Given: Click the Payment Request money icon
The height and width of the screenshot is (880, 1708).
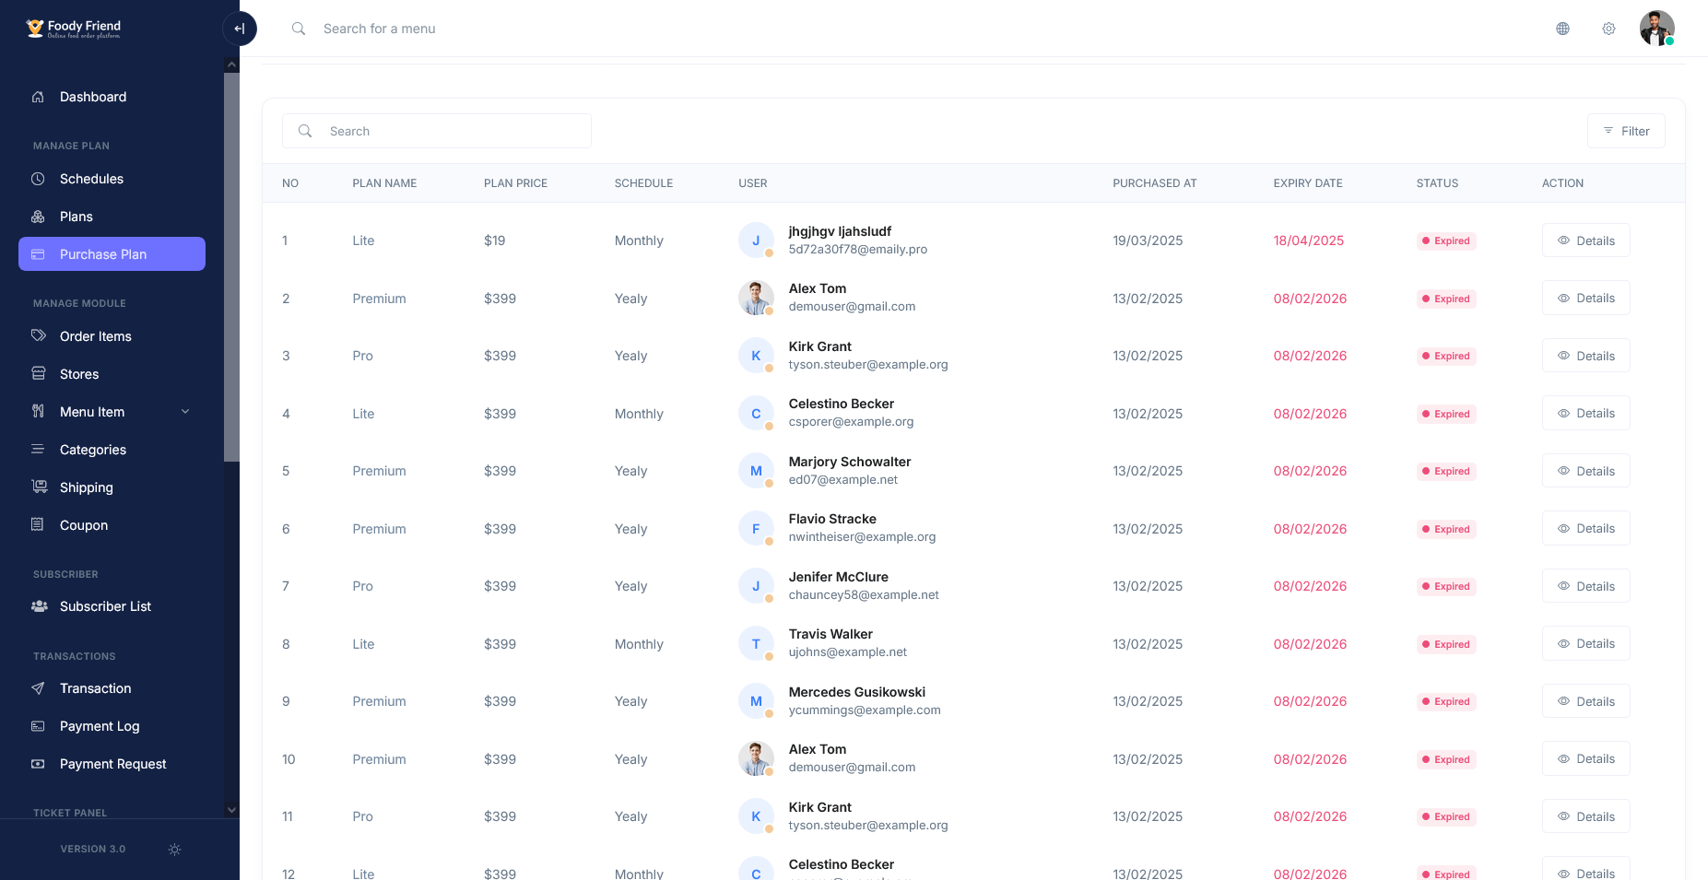Looking at the screenshot, I should (x=38, y=764).
